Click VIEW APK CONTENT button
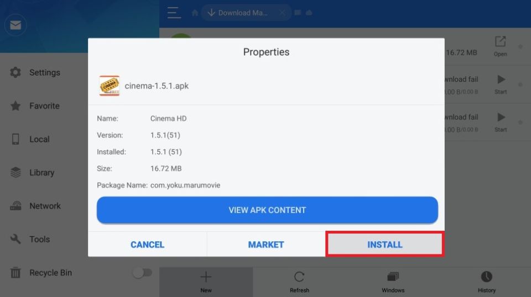Screen dimensions: 531x297 [267, 210]
